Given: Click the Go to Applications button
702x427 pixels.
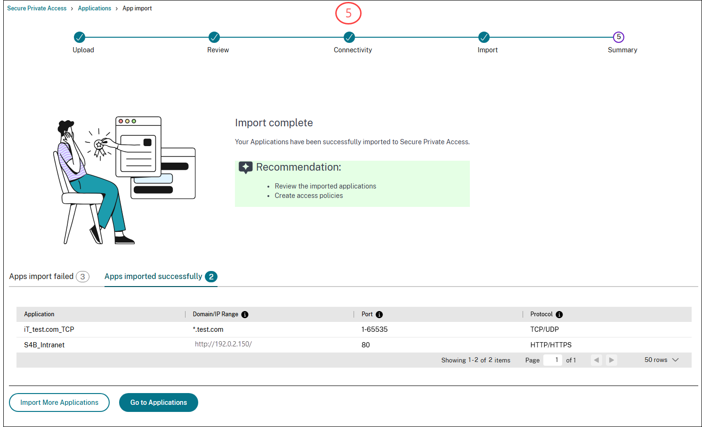Looking at the screenshot, I should [158, 402].
